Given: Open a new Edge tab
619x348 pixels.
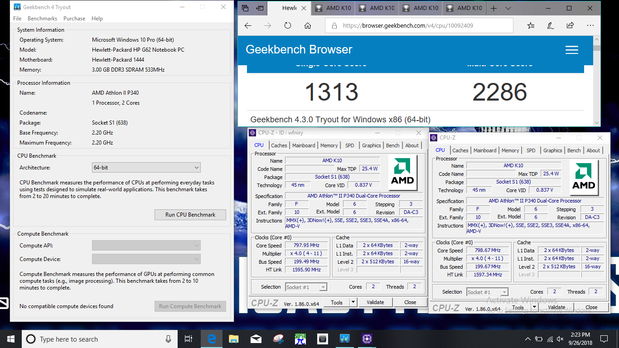Looking at the screenshot, I should [x=494, y=8].
